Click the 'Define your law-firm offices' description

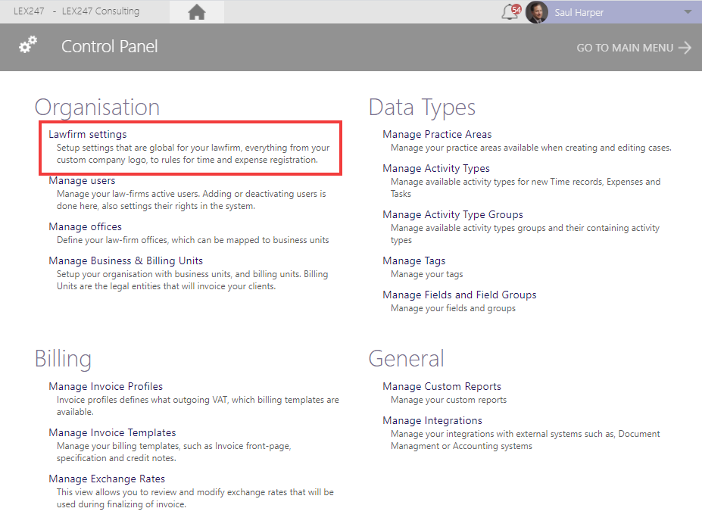[193, 240]
